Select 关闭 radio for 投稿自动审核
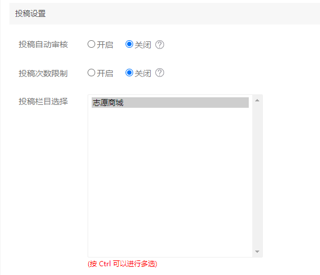 pyautogui.click(x=130, y=44)
